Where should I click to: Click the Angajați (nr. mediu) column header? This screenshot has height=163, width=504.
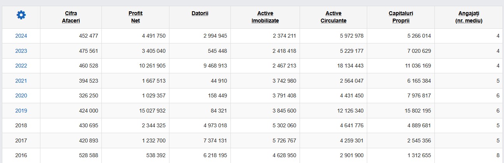469,17
